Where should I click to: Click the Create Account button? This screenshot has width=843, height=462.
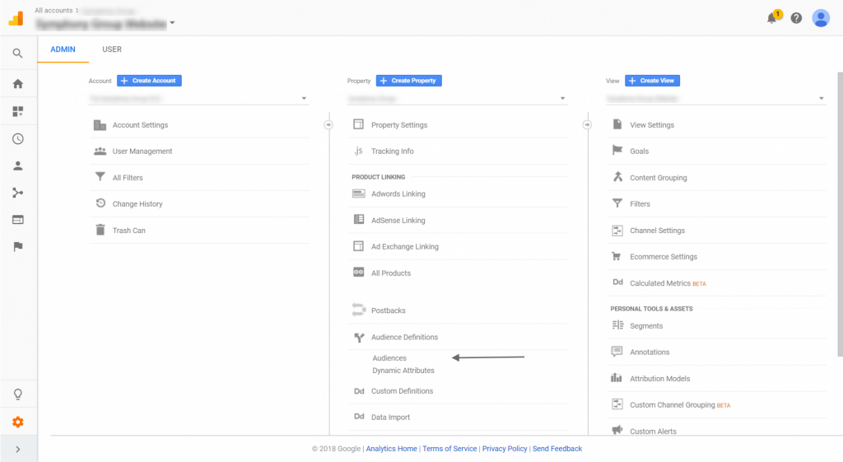coord(149,81)
